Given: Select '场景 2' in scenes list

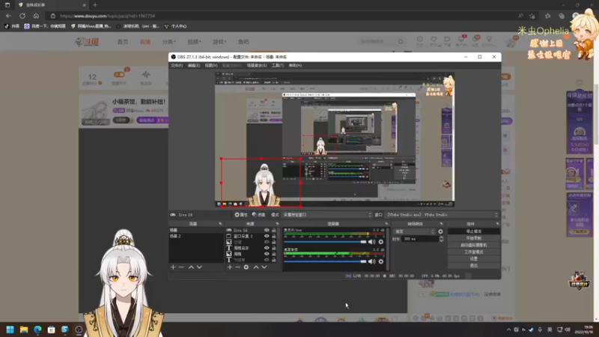Looking at the screenshot, I should [x=196, y=236].
